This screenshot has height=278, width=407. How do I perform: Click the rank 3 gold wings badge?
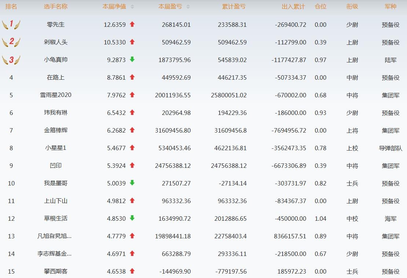tap(11, 59)
